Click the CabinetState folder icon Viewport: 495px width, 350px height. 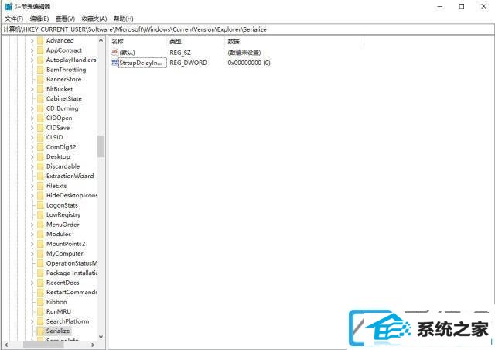40,98
